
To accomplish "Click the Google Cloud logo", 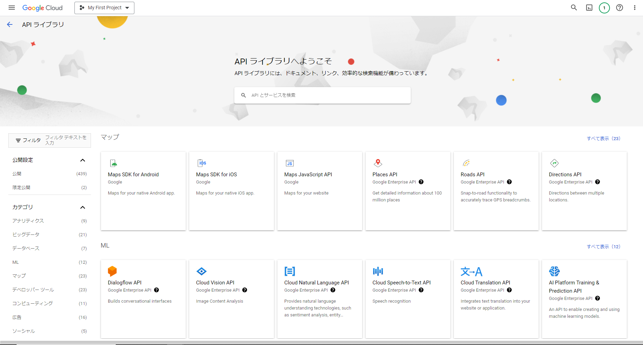I will tap(42, 8).
